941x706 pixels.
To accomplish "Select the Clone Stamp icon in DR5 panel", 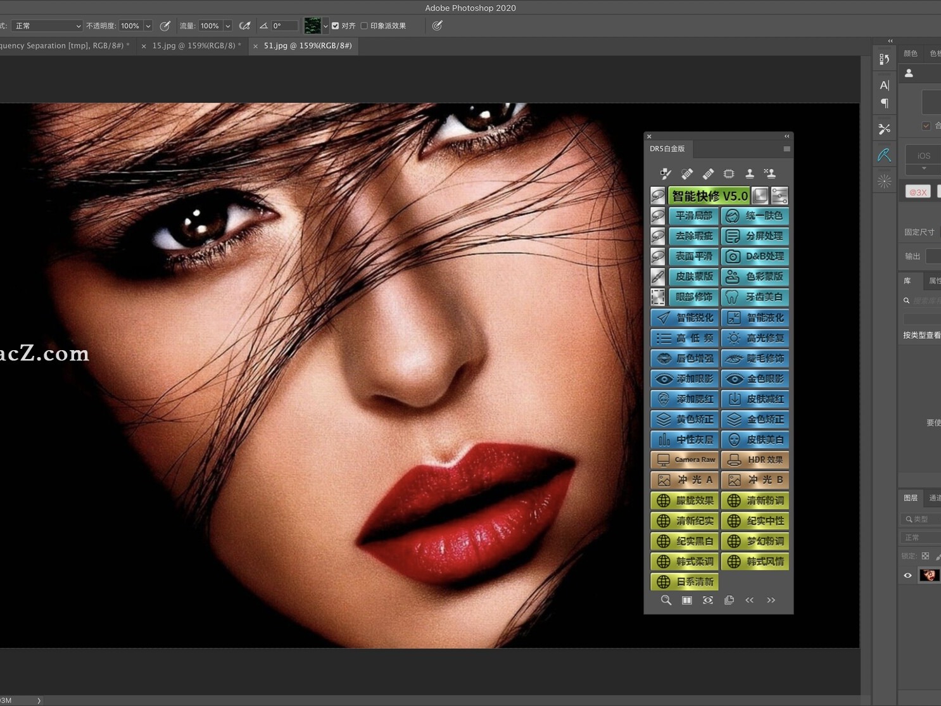I will pyautogui.click(x=750, y=173).
